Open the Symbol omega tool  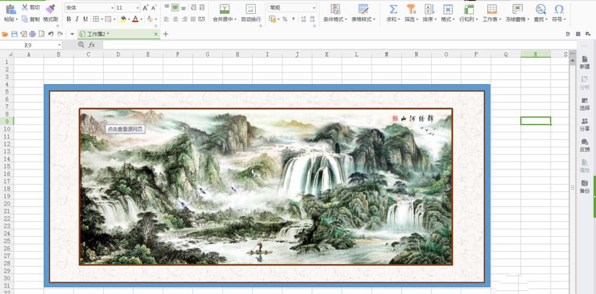[558, 9]
